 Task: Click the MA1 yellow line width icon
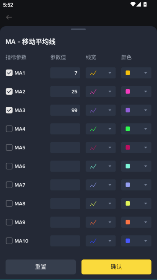[93, 73]
